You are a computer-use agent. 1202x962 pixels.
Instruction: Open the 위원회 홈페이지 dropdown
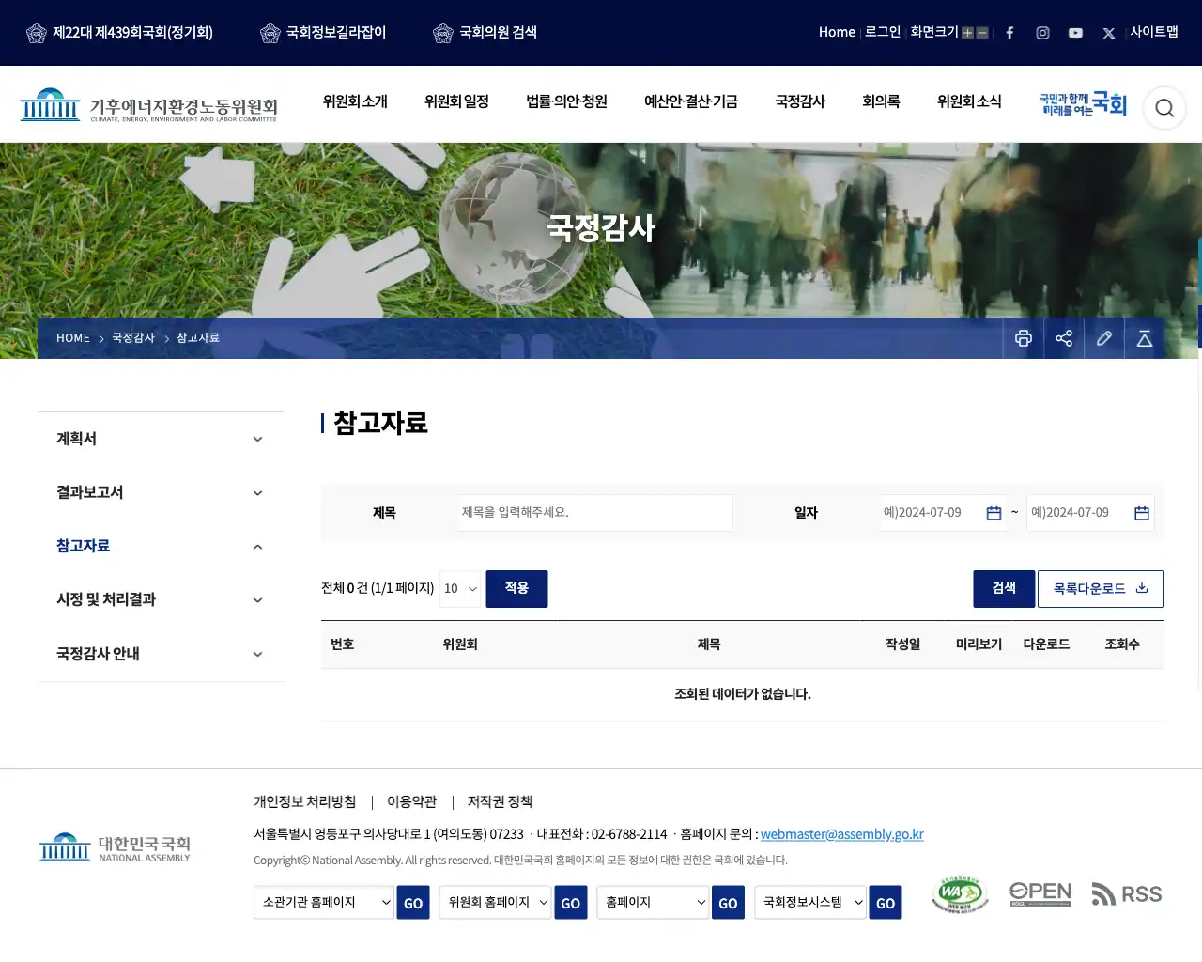click(495, 902)
